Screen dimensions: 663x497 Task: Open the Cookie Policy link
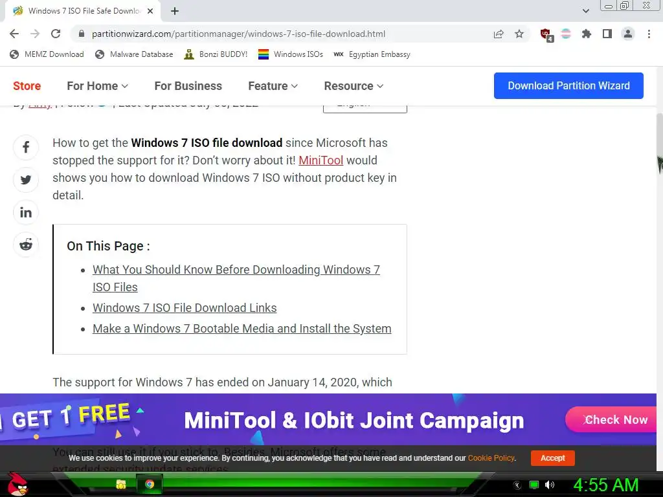(491, 458)
